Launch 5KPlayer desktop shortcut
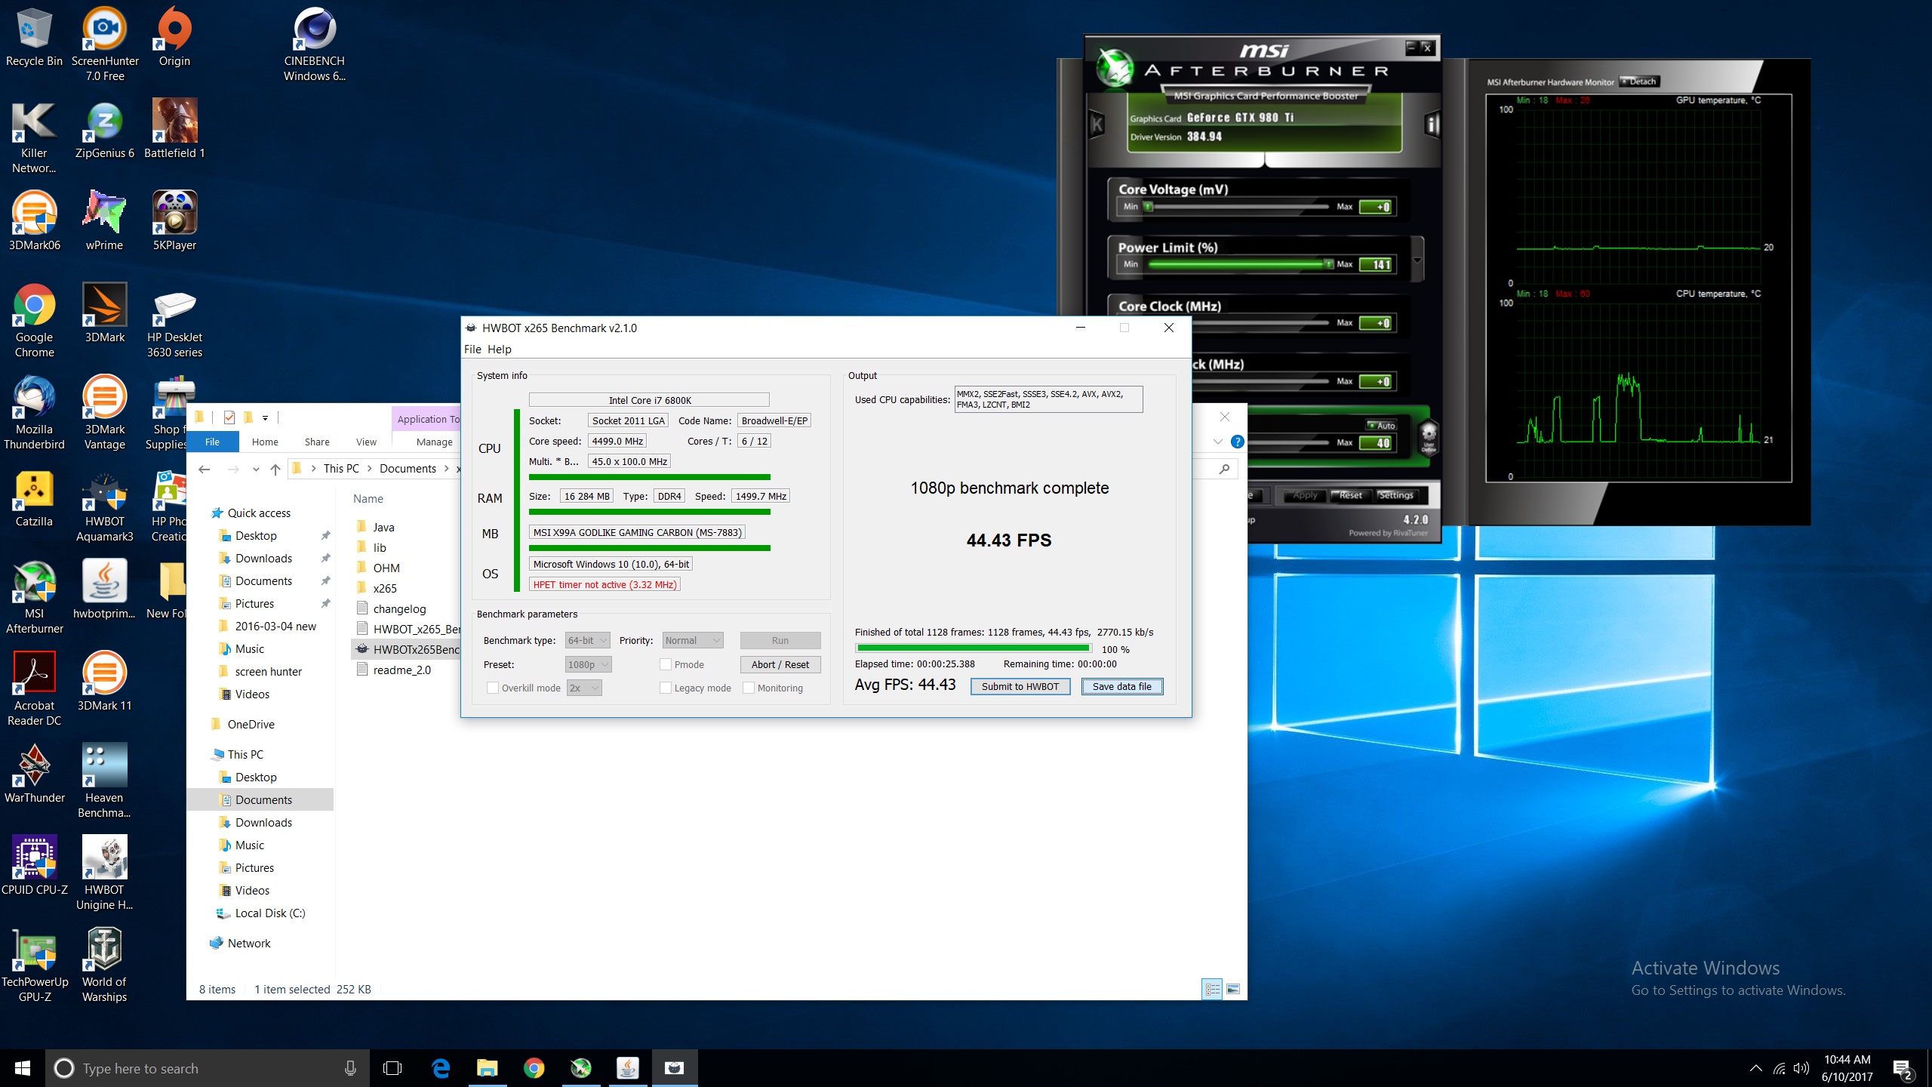Screen dimensions: 1932x1087 coord(174,222)
